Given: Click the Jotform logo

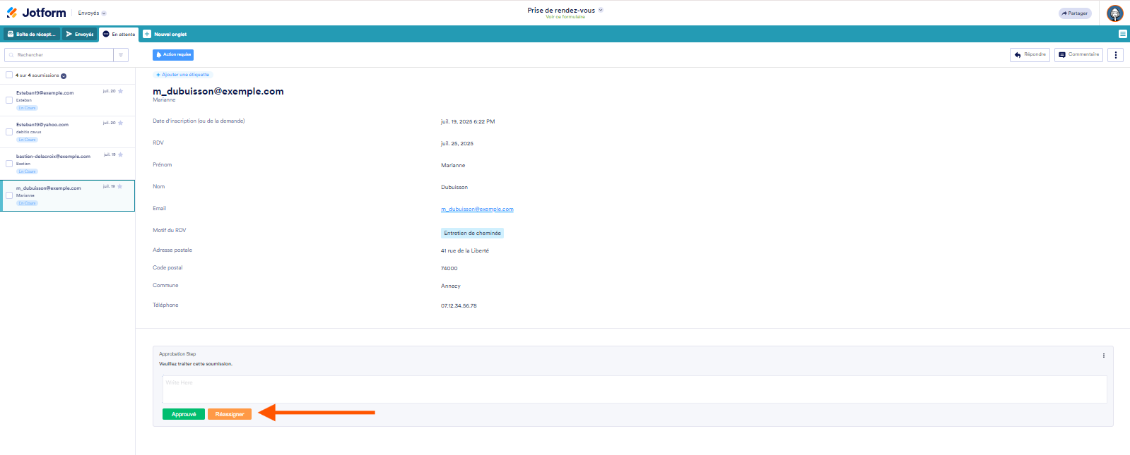Looking at the screenshot, I should click(36, 13).
